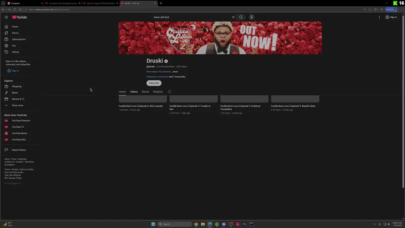Open video Episode 5: Trouble at Sea

pyautogui.click(x=190, y=108)
